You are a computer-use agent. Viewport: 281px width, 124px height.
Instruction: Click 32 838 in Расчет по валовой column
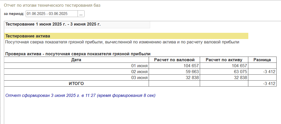point(174,78)
